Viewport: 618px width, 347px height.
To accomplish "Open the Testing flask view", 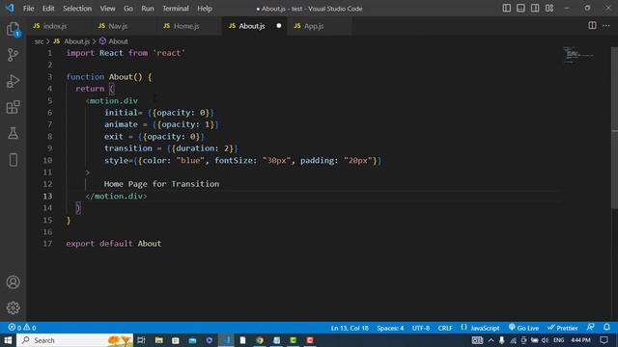I will click(13, 133).
